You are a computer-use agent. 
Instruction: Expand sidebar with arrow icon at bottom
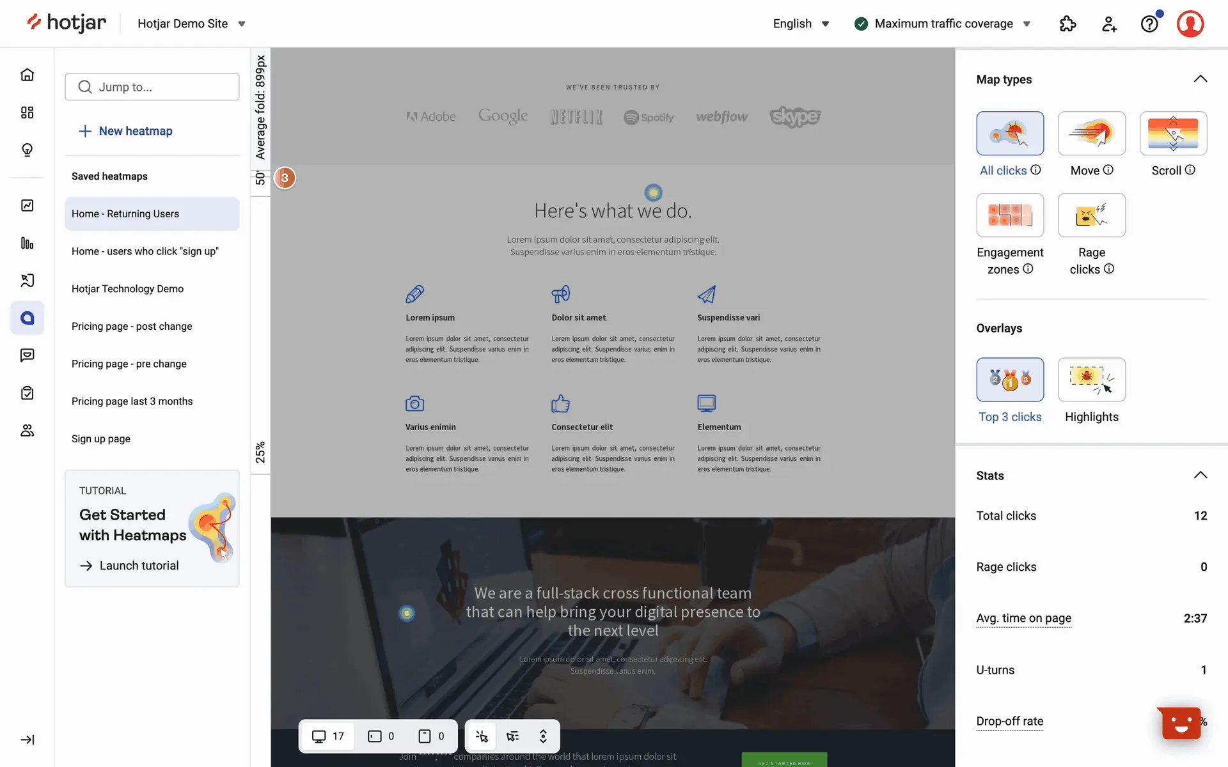[x=27, y=740]
